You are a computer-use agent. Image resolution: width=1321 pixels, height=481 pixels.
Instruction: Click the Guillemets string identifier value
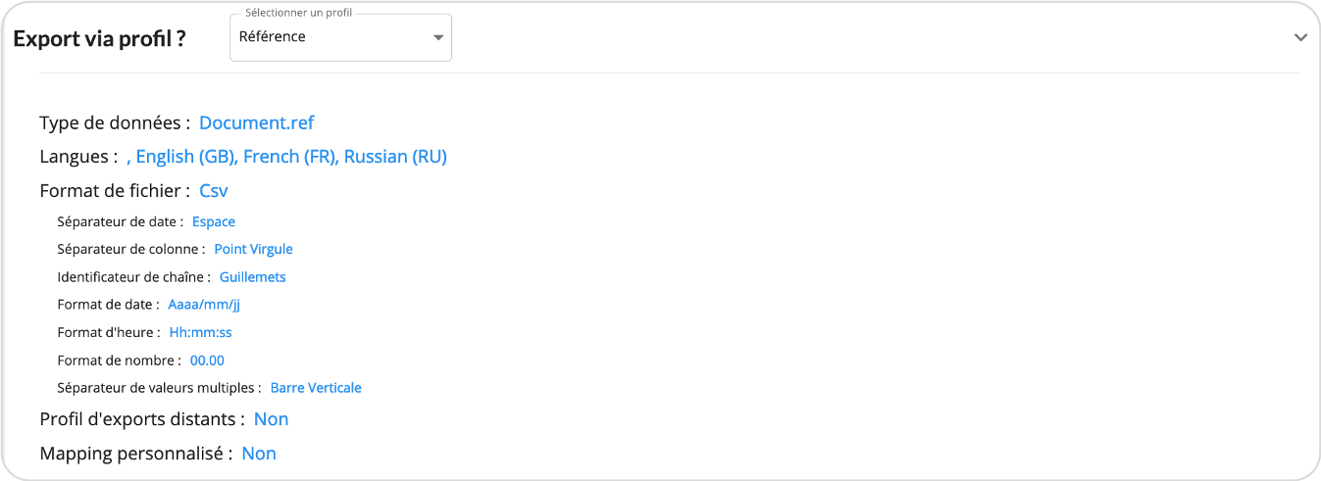click(253, 277)
